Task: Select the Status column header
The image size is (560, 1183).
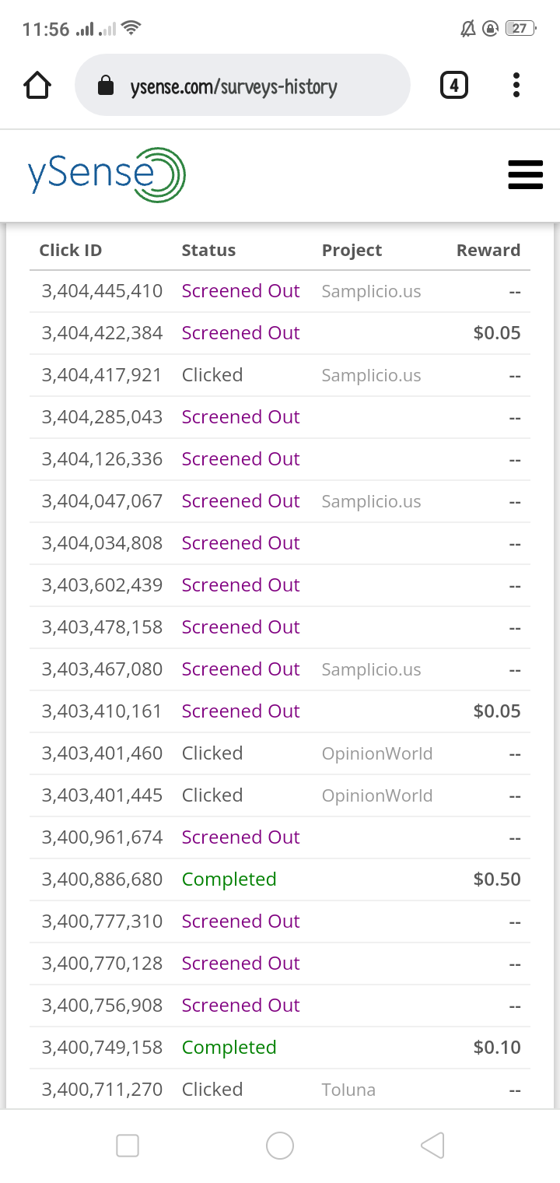Action: pos(208,251)
